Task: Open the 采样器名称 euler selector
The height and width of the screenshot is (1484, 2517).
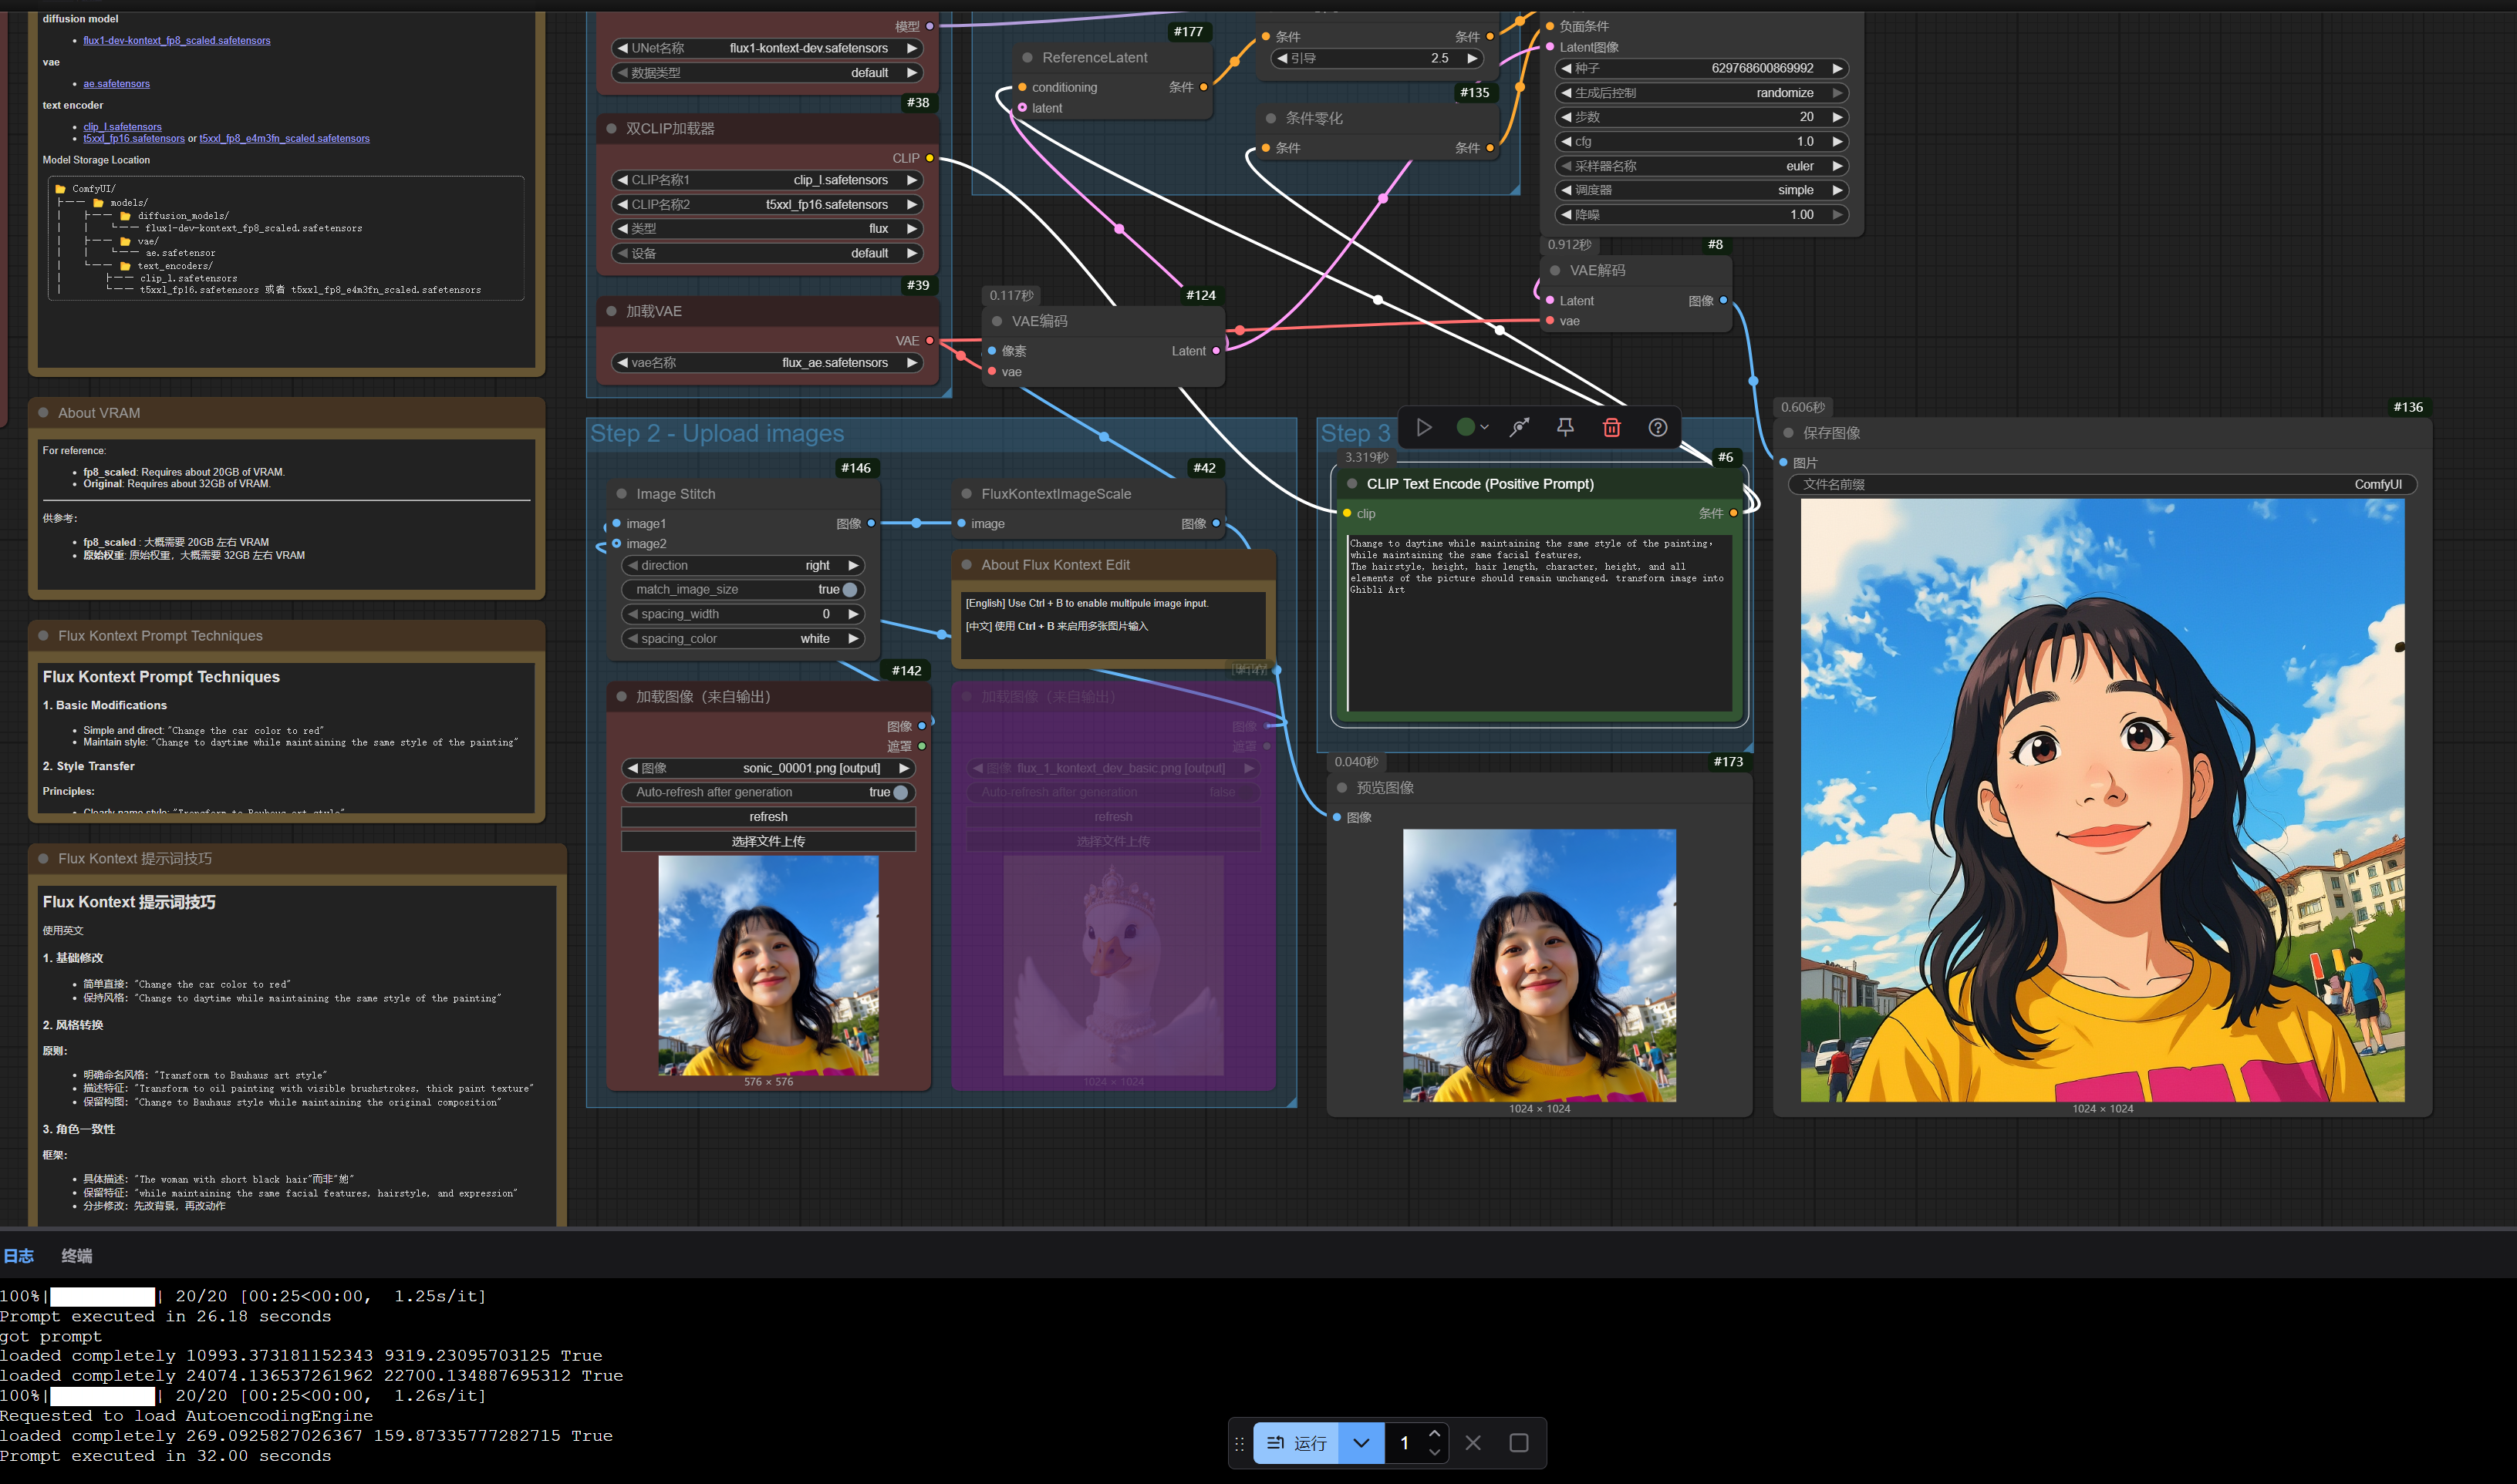Action: [1702, 166]
